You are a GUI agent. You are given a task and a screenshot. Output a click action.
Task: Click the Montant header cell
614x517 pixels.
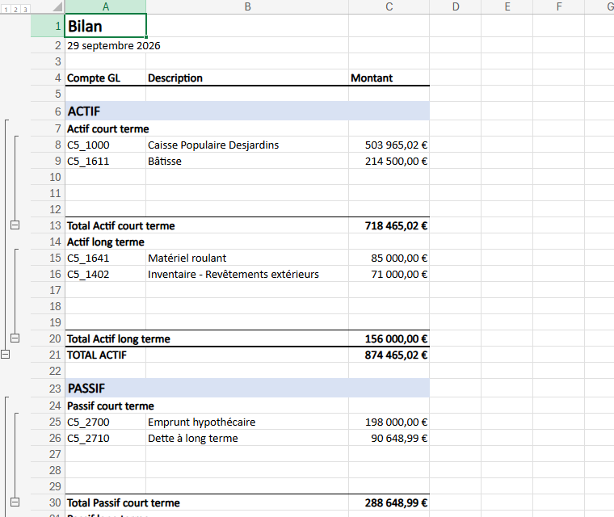point(389,78)
